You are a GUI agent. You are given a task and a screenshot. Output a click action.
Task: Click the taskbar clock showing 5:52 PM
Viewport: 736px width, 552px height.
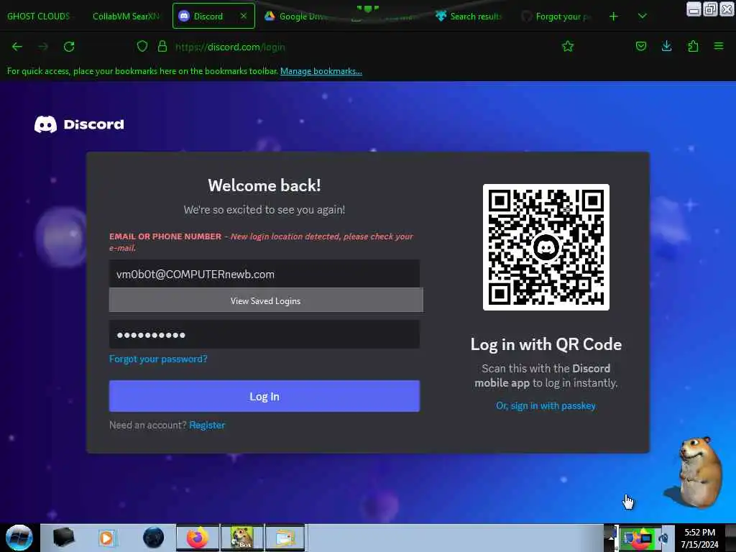click(700, 538)
